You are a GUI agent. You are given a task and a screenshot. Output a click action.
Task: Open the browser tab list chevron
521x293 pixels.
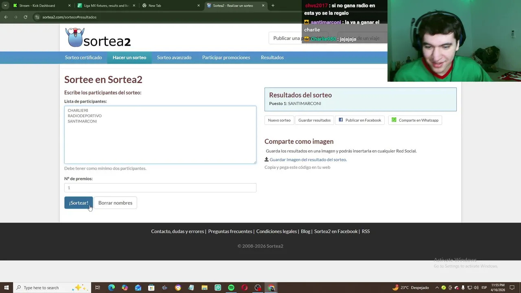coord(5,5)
